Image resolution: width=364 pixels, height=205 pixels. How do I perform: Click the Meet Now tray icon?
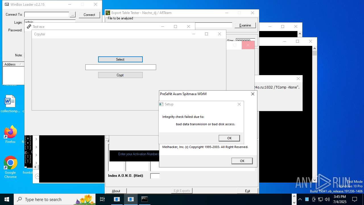314,199
